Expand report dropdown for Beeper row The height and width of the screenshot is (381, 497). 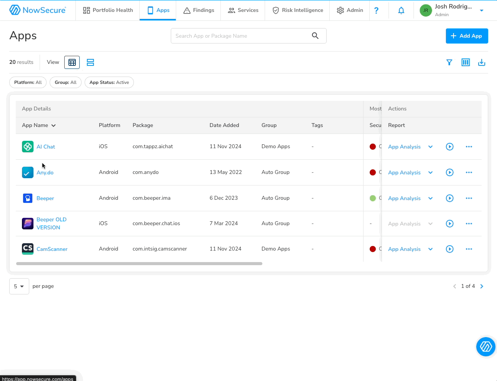click(x=430, y=198)
